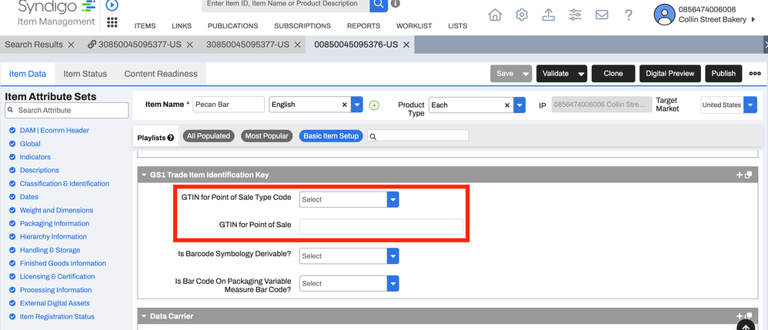
Task: Click the blue search magnifier button
Action: [378, 5]
